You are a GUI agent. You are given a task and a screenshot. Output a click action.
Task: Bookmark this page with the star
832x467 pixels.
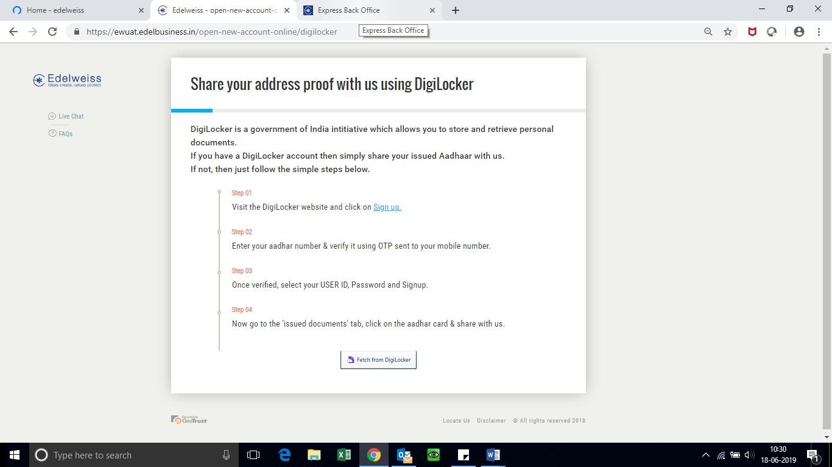(727, 32)
